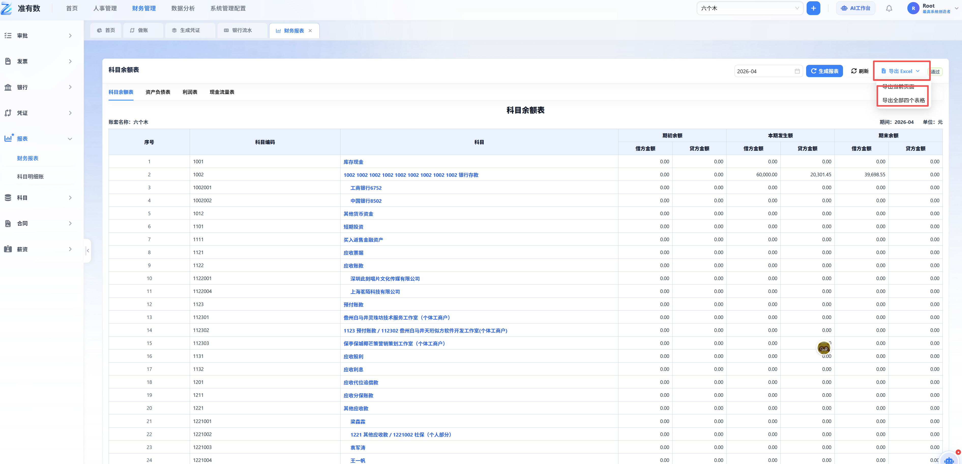
Task: Open the 人事管理 top menu
Action: 105,8
